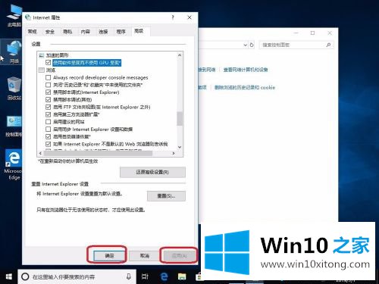Select the 加速的图形 category in settings list
The image size is (379, 284).
pos(57,55)
